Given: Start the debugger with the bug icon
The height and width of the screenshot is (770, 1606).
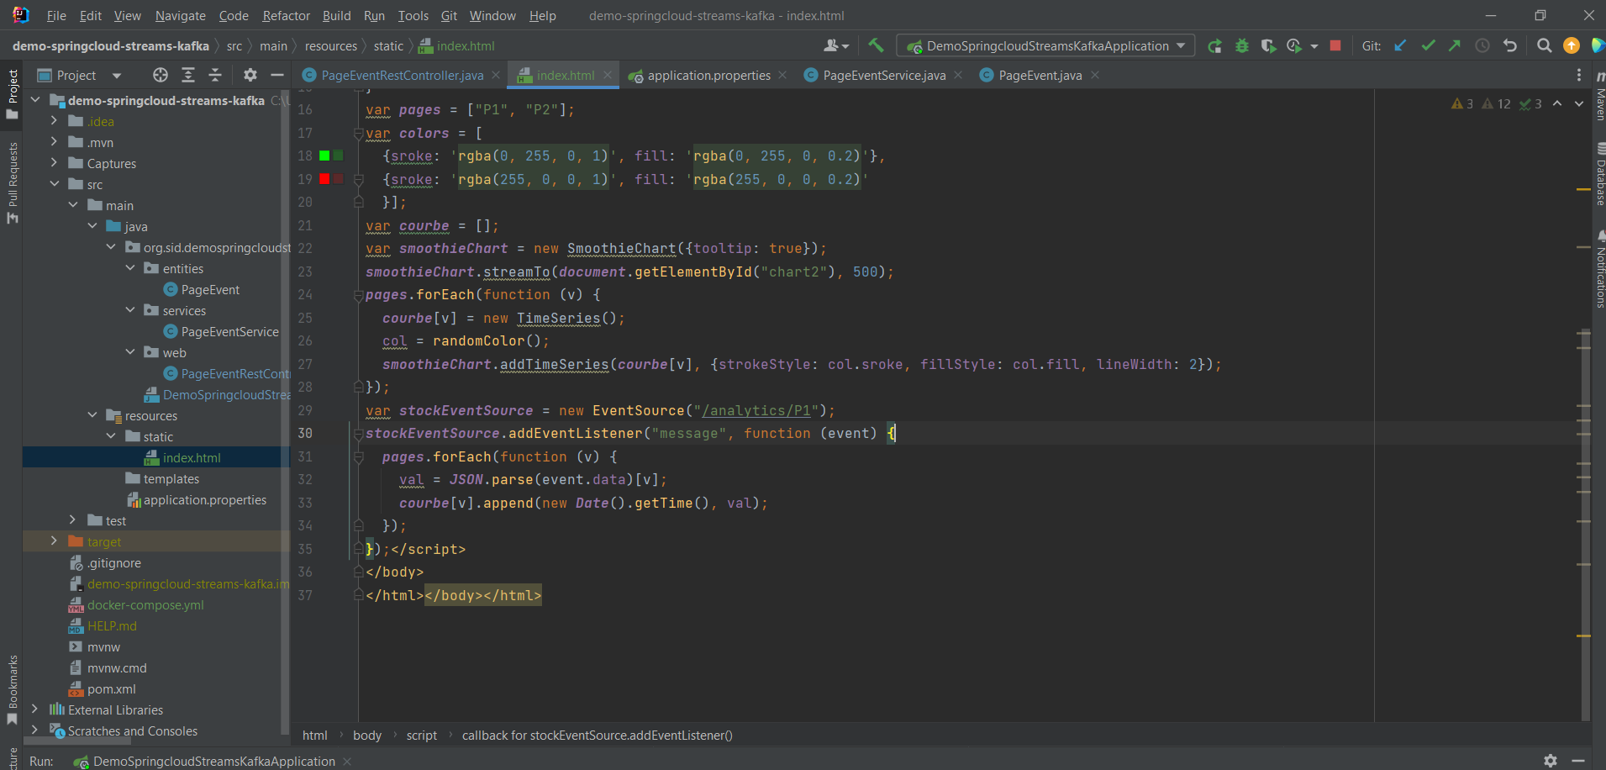Looking at the screenshot, I should pos(1242,45).
